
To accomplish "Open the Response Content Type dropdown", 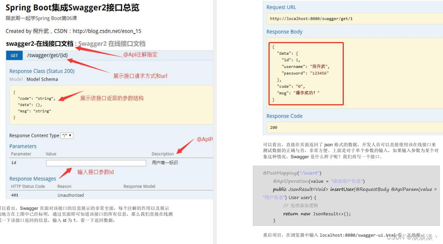I will point(67,135).
